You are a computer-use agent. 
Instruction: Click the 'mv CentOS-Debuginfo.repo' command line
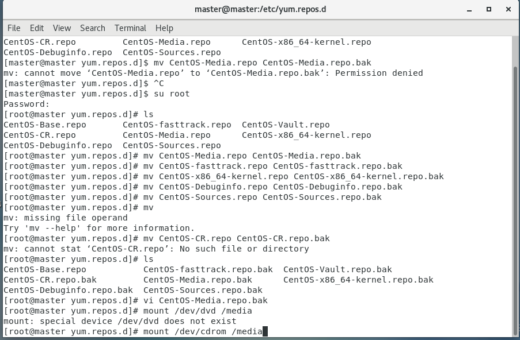(203, 187)
